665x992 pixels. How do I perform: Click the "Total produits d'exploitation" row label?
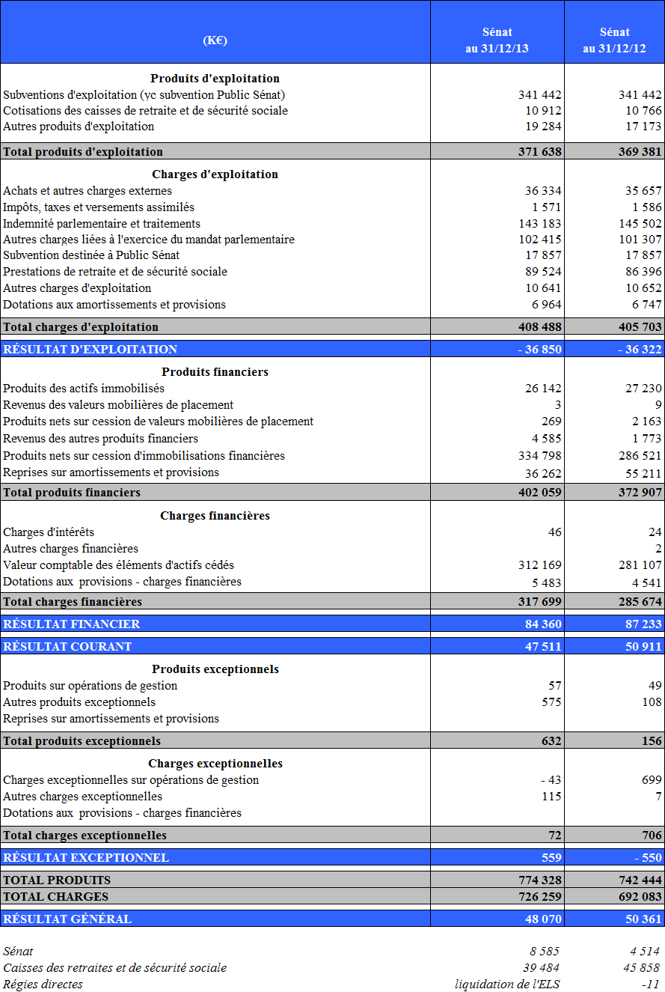[x=83, y=152]
